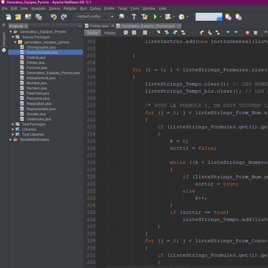Viewport: 268px width, 268px height.
Task: Click the Save All icon
Action: (38, 17)
